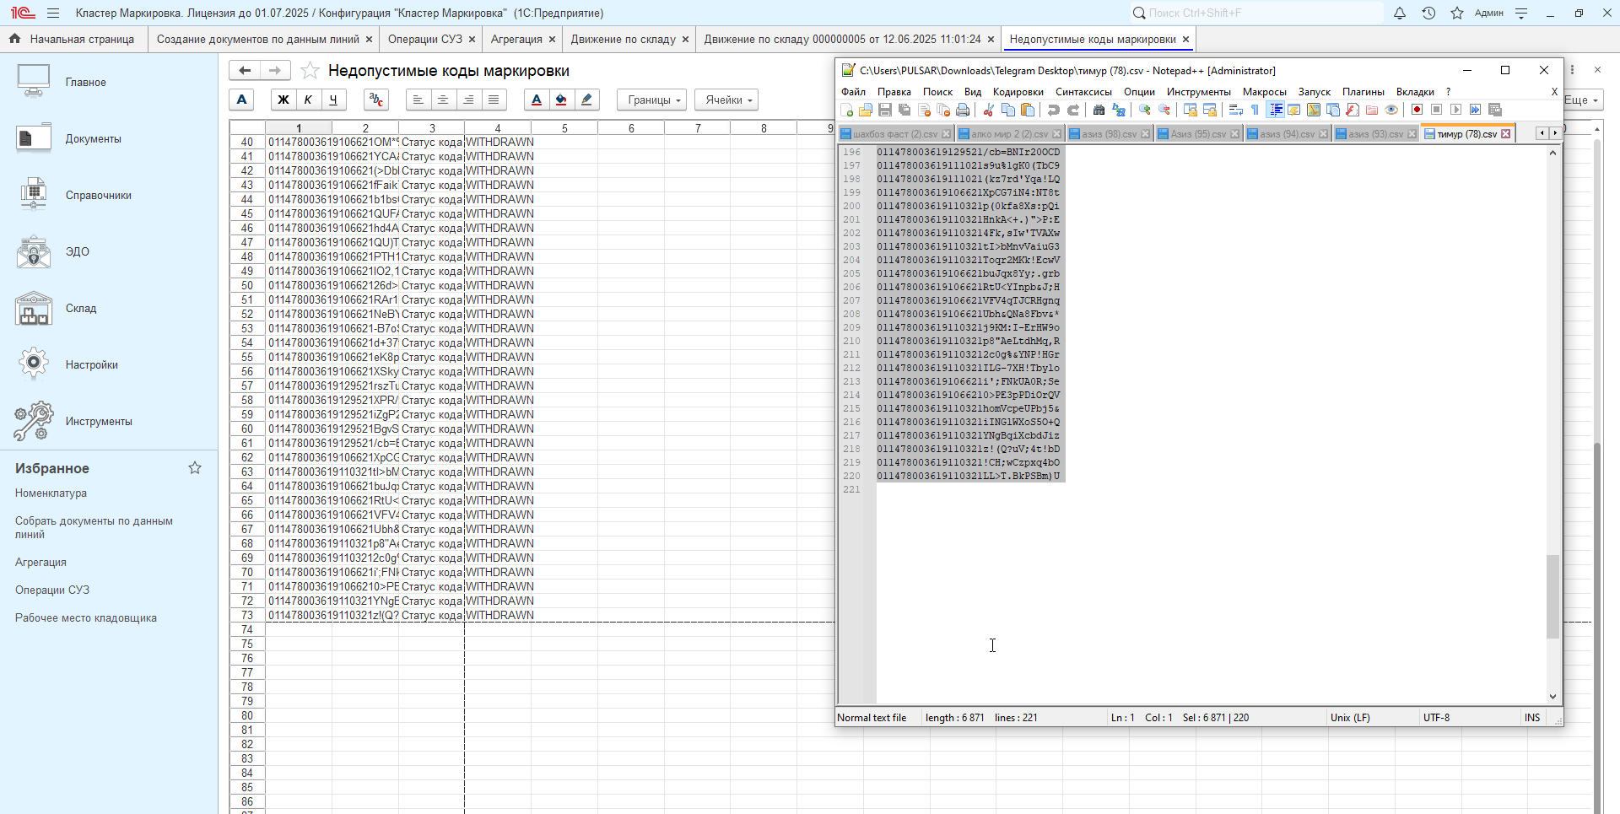
Task: Open Номенклатура favorite link
Action: [x=51, y=493]
